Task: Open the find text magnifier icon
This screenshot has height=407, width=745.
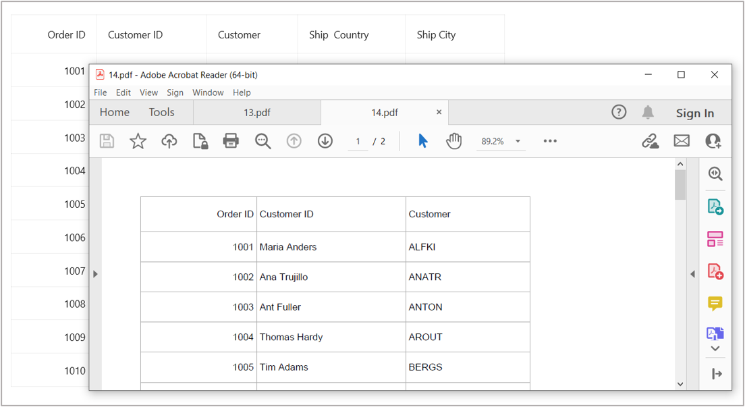Action: (x=263, y=141)
